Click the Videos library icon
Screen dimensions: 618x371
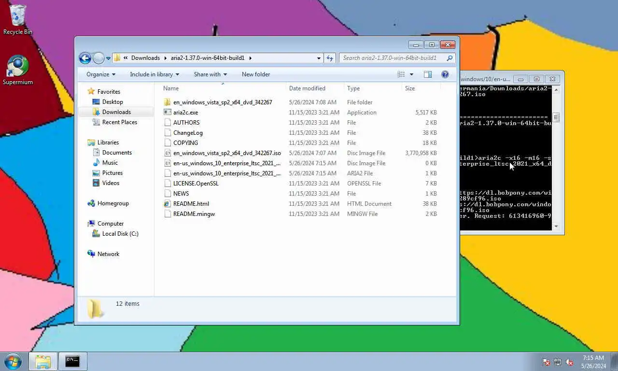[x=96, y=183]
